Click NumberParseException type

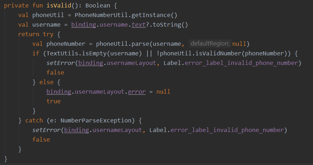click(96, 120)
